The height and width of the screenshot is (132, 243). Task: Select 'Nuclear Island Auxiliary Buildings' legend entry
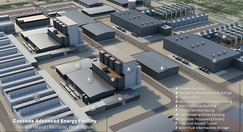[204, 93]
